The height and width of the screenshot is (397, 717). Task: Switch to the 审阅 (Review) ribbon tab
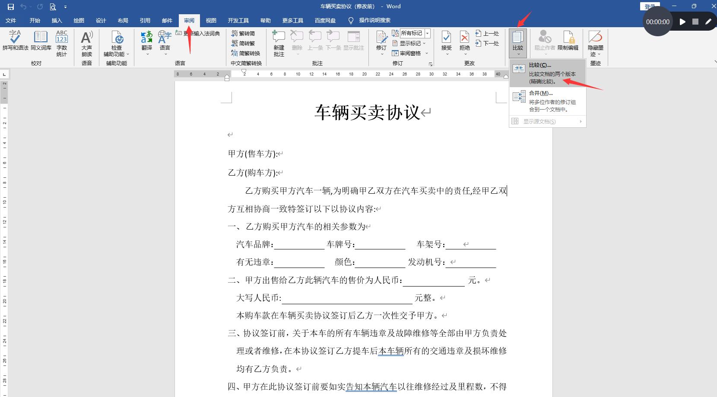(x=189, y=20)
